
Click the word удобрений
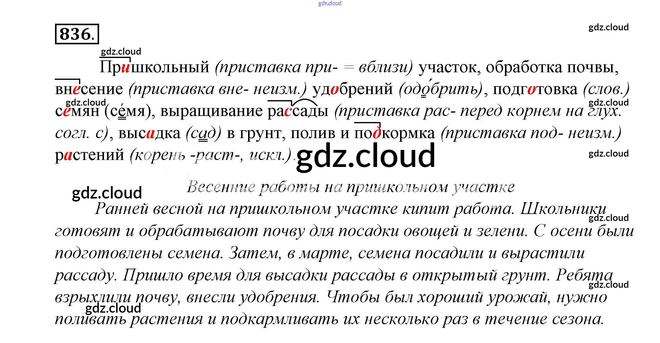[x=352, y=90]
